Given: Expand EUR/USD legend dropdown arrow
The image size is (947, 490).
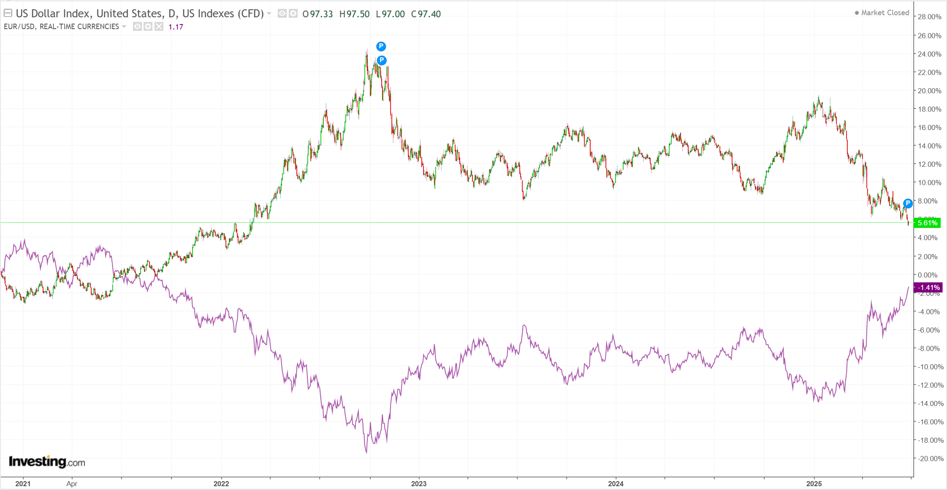Looking at the screenshot, I should pyautogui.click(x=124, y=27).
